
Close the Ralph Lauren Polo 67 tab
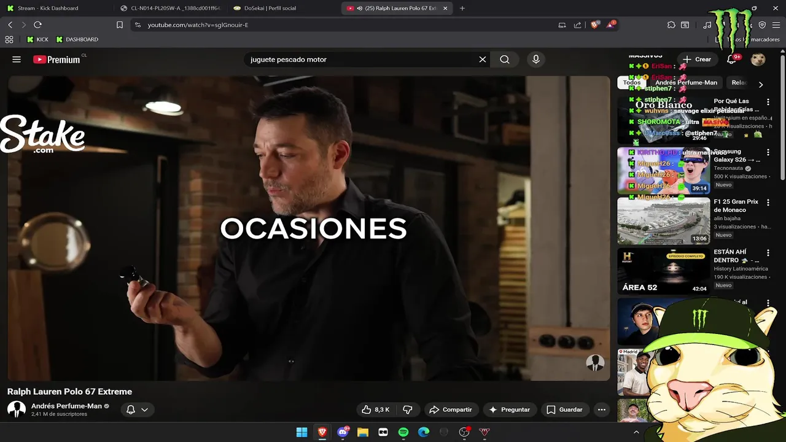[445, 8]
